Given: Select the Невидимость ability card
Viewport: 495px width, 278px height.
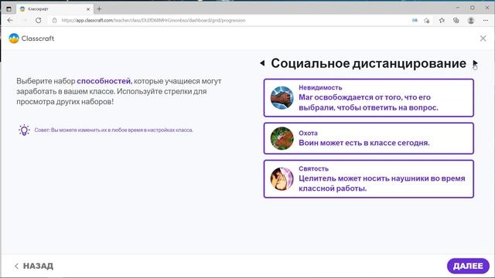Looking at the screenshot, I should click(x=369, y=98).
